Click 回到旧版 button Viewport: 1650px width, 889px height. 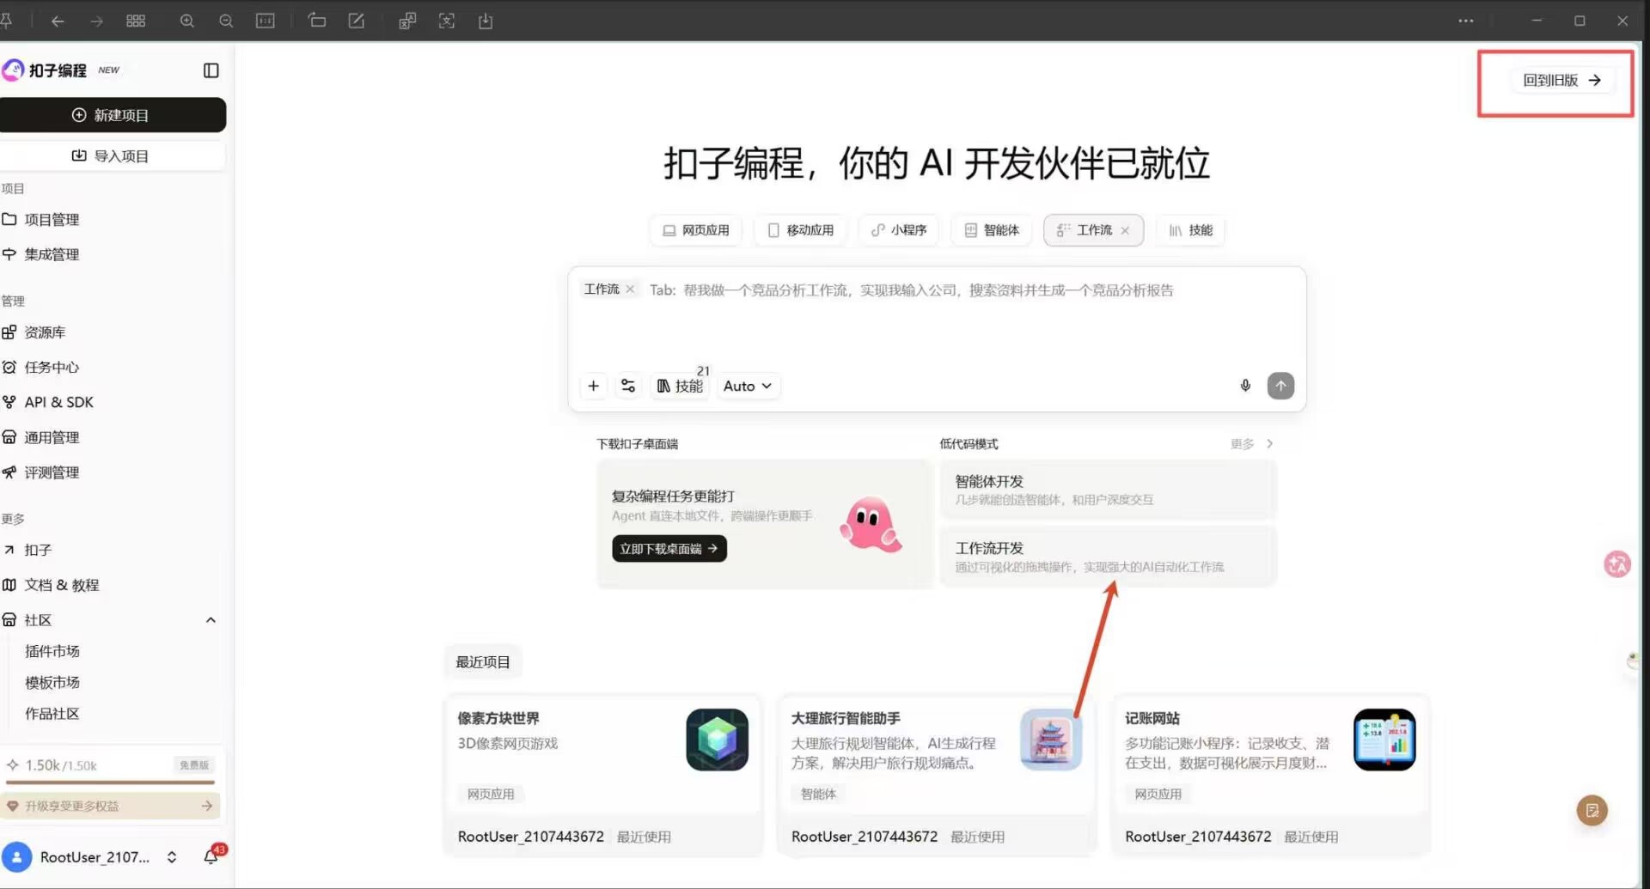coord(1562,80)
